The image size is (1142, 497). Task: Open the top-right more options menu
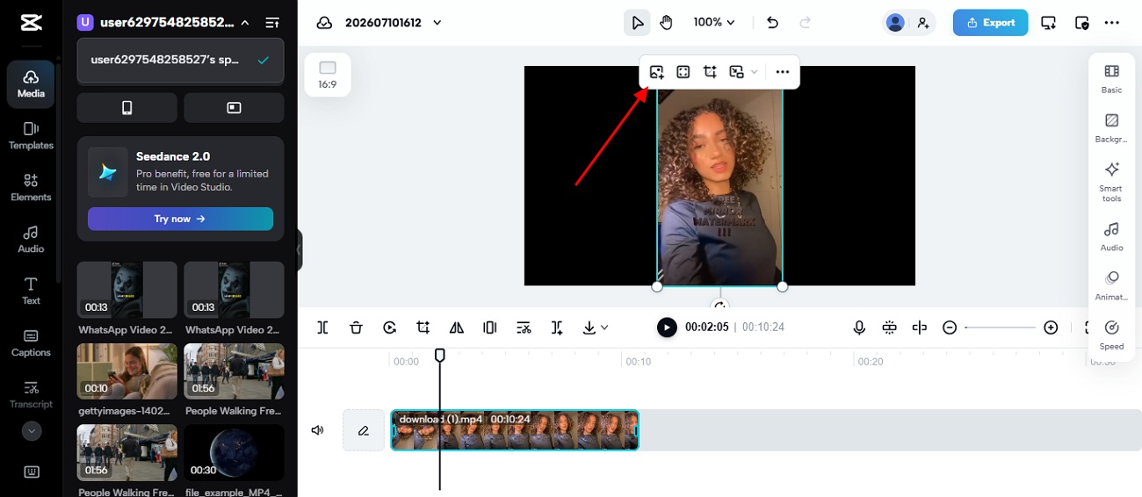[1112, 23]
